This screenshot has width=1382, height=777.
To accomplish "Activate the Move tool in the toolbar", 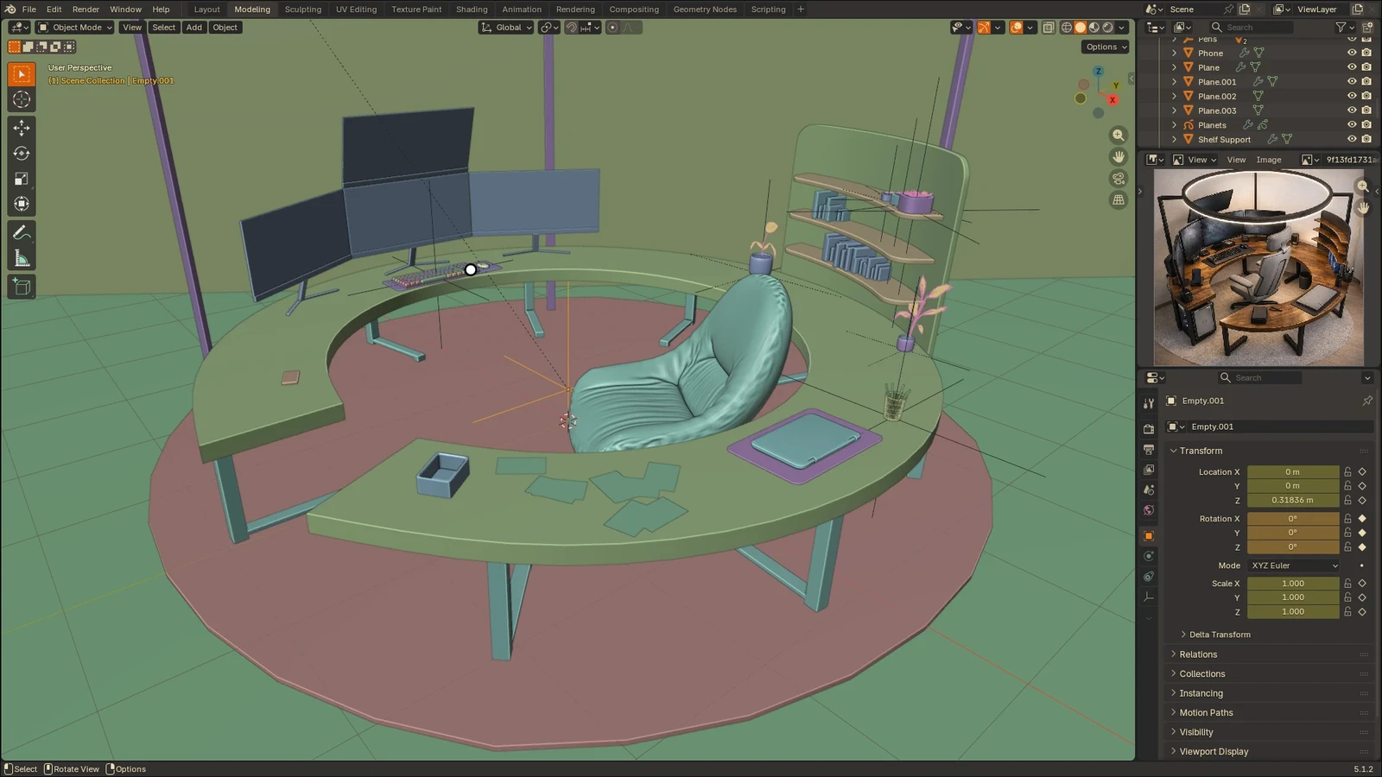I will tap(22, 128).
